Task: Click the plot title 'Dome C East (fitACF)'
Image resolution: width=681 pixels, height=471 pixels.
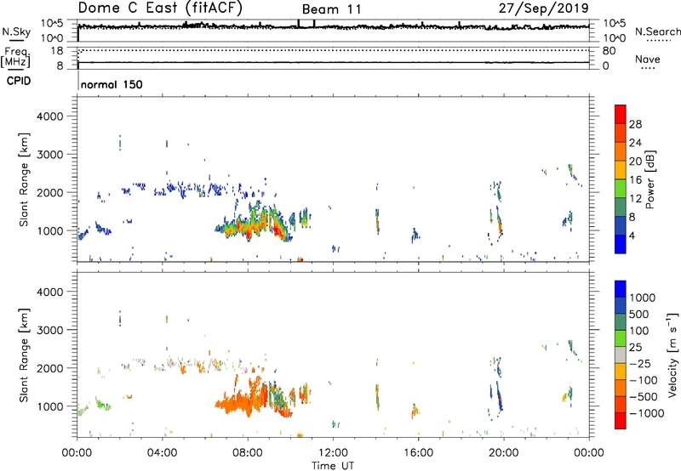Action: tap(160, 8)
